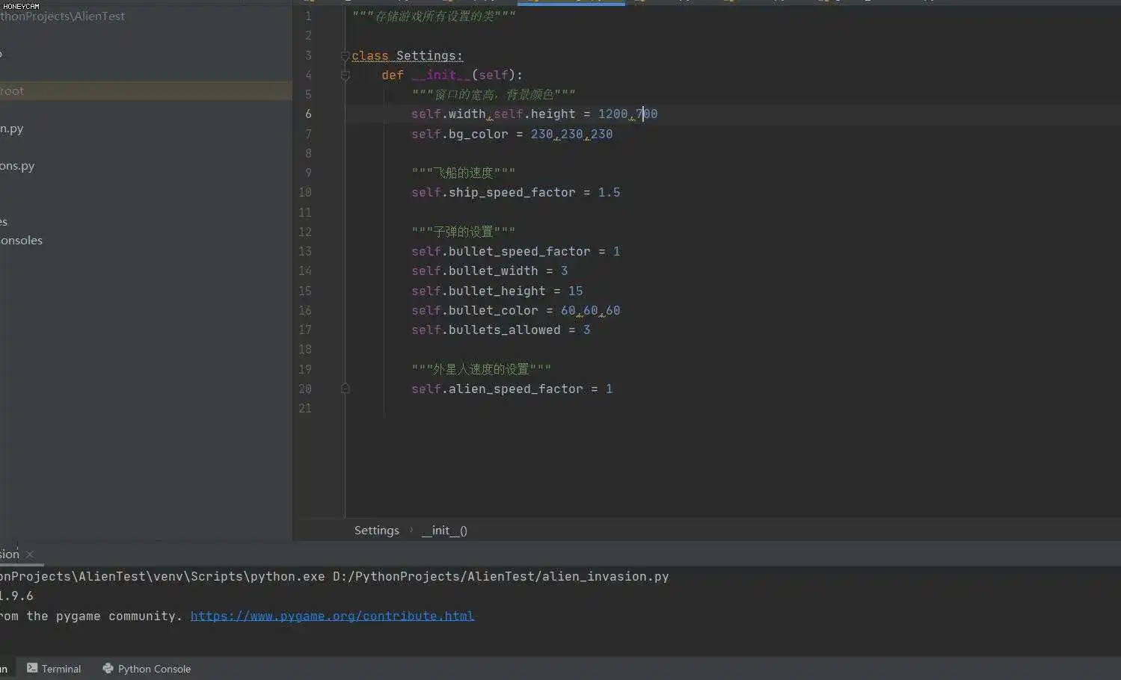Click line number 6 in the gutter
This screenshot has height=680, width=1121.
(308, 114)
